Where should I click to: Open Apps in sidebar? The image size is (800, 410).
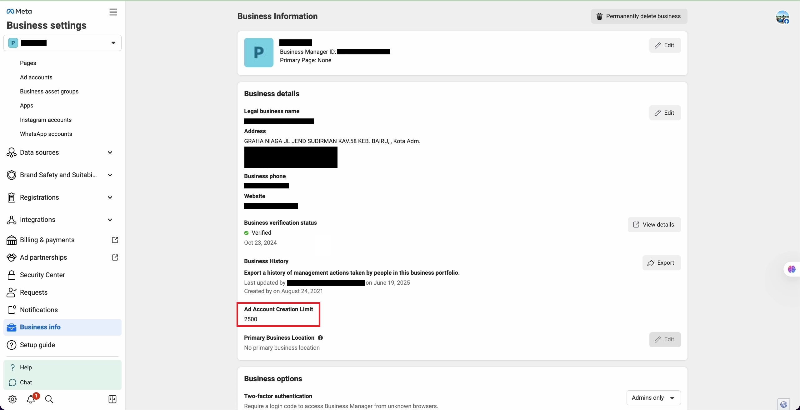point(27,105)
